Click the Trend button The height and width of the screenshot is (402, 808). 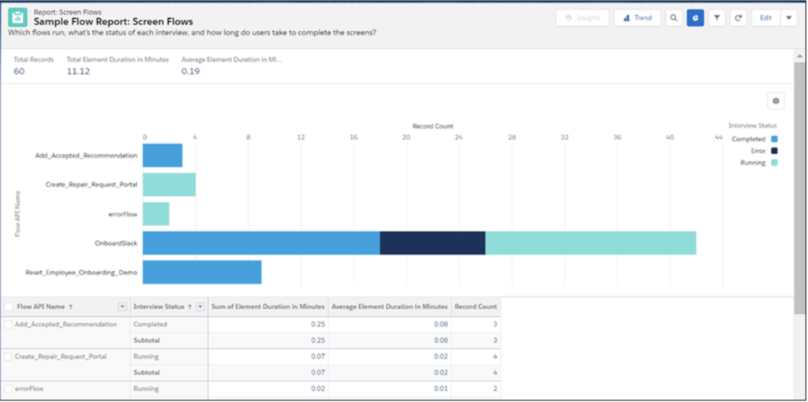pyautogui.click(x=637, y=18)
